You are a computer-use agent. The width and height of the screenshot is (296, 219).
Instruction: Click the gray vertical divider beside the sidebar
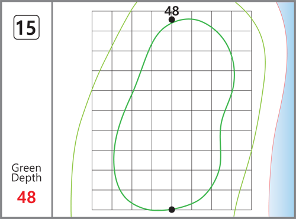pos(52,109)
